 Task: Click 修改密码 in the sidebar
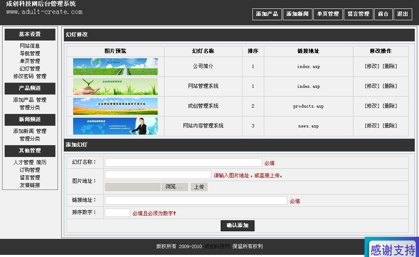(x=23, y=76)
